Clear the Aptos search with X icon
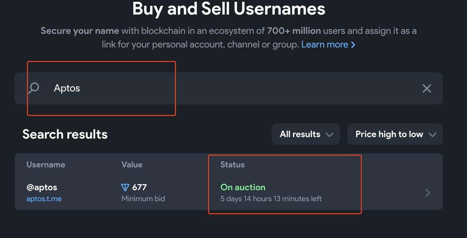467x238 pixels. [x=427, y=88]
